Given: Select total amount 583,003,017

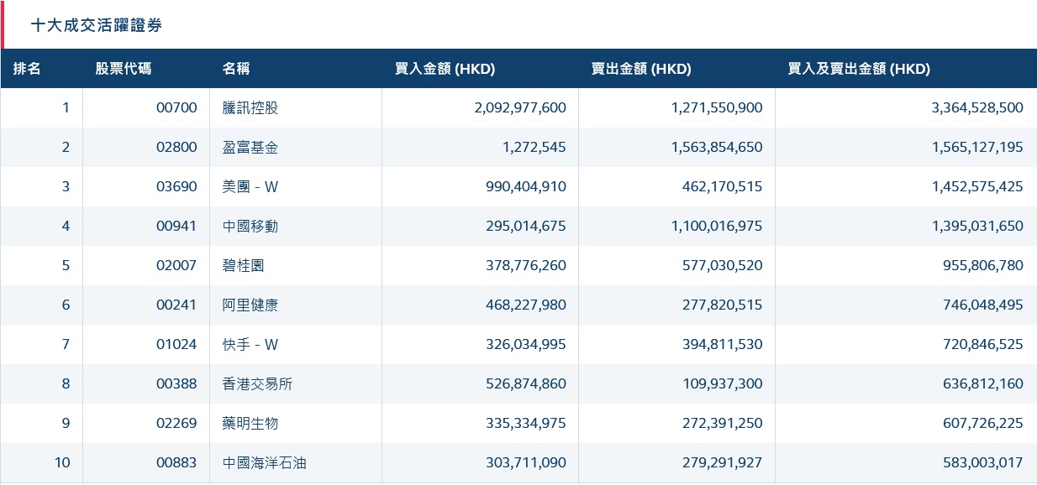Looking at the screenshot, I should pyautogui.click(x=983, y=462).
